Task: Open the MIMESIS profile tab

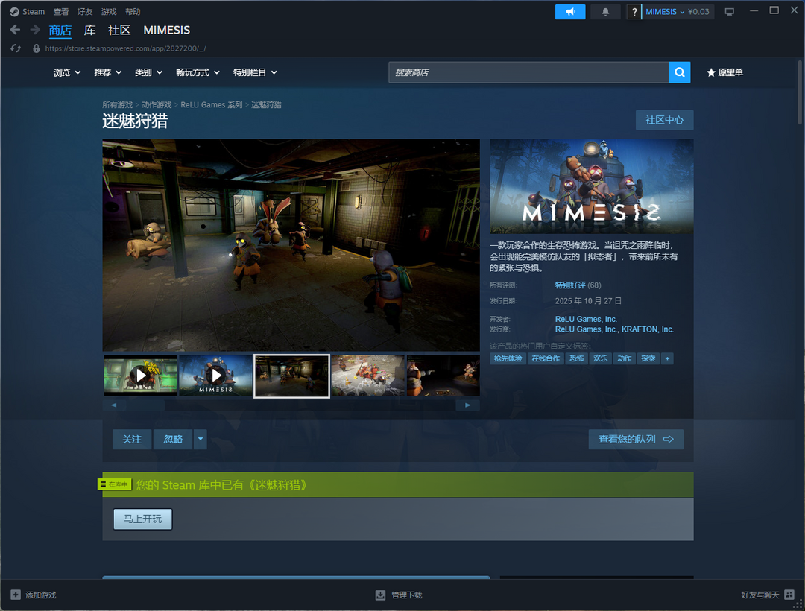Action: pos(167,31)
